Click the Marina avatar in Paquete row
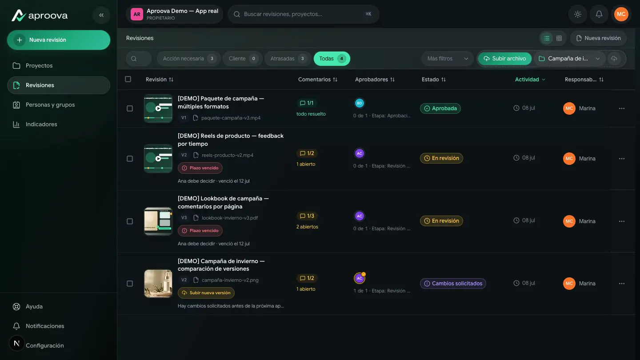The height and width of the screenshot is (360, 640). coord(569,108)
